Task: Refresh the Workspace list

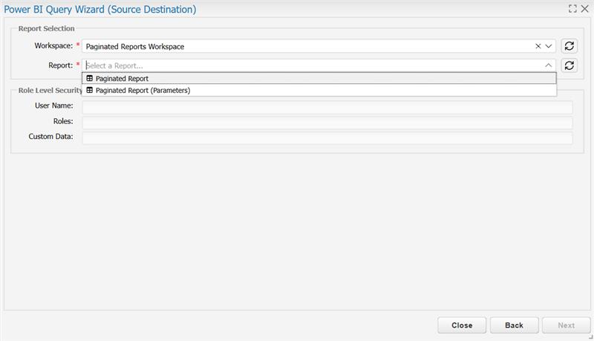Action: pos(569,46)
